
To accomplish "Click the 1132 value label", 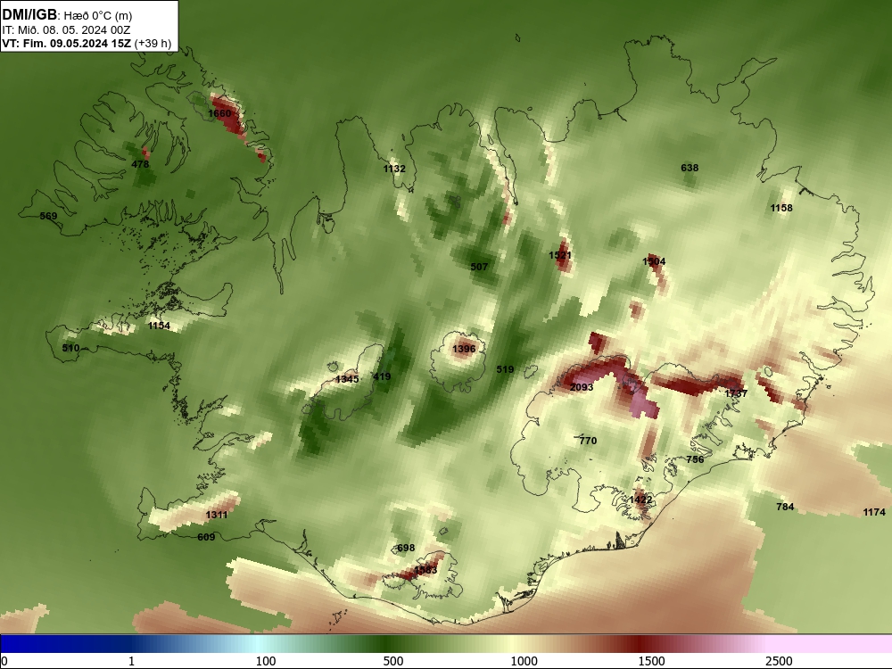I will point(394,169).
